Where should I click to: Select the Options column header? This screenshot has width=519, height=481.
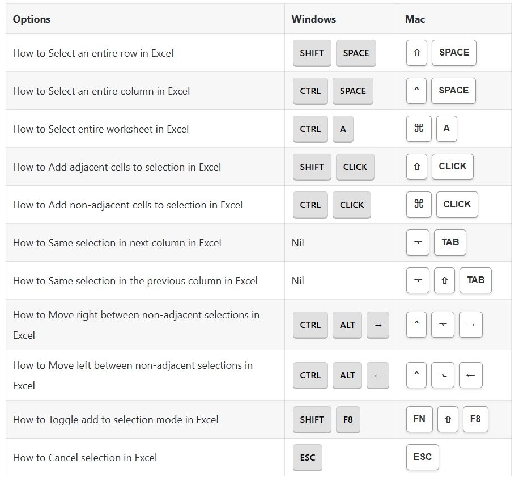point(32,19)
